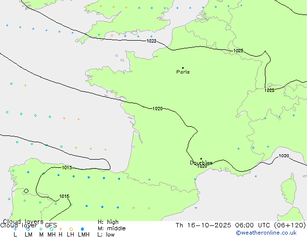Click the Paris city marker dot
The image size is (307, 237).
[x=183, y=68]
